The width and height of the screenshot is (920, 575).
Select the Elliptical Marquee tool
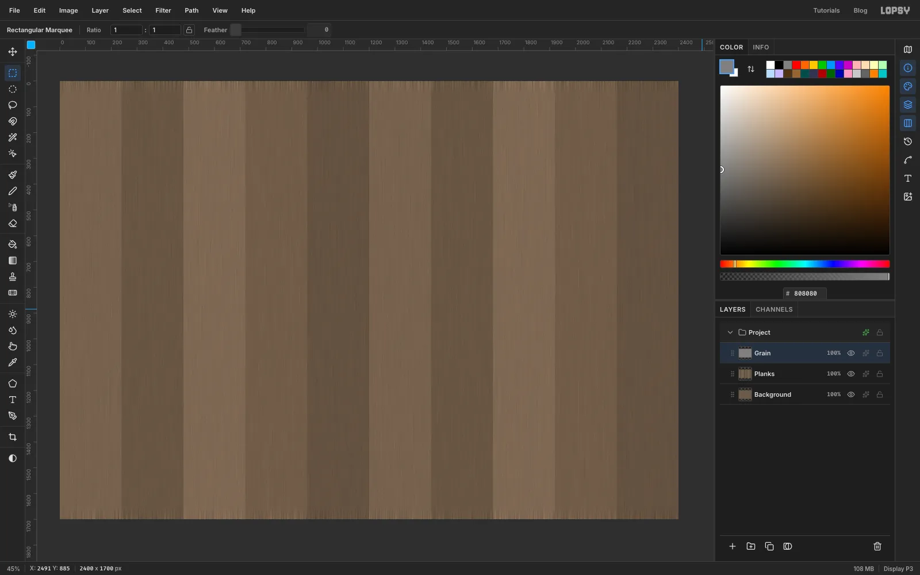click(x=13, y=89)
